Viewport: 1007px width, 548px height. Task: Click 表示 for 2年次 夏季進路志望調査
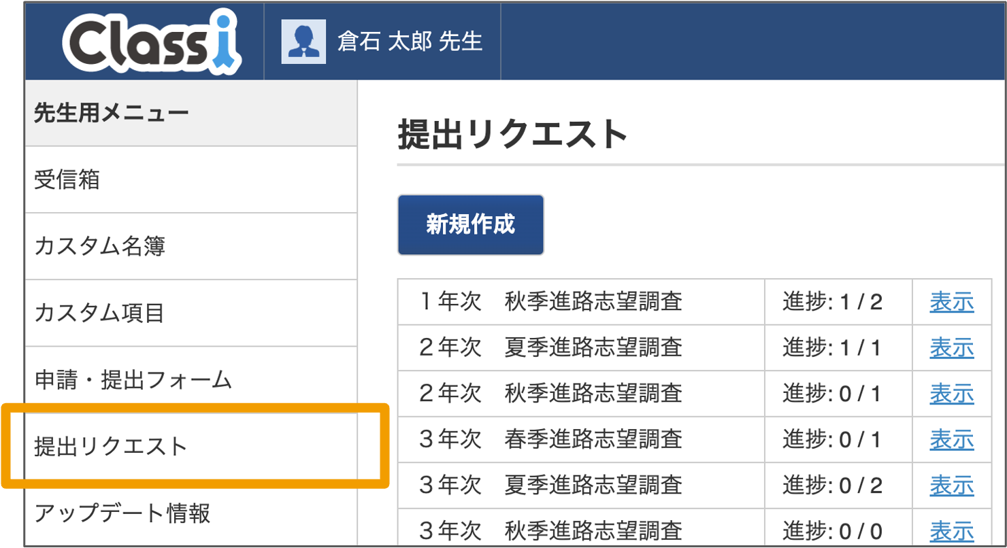(951, 347)
